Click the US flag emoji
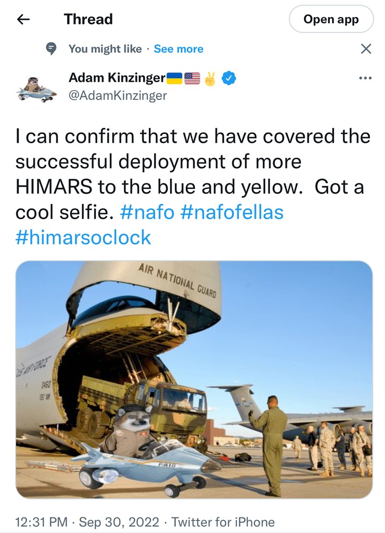Image resolution: width=385 pixels, height=533 pixels. pyautogui.click(x=192, y=78)
